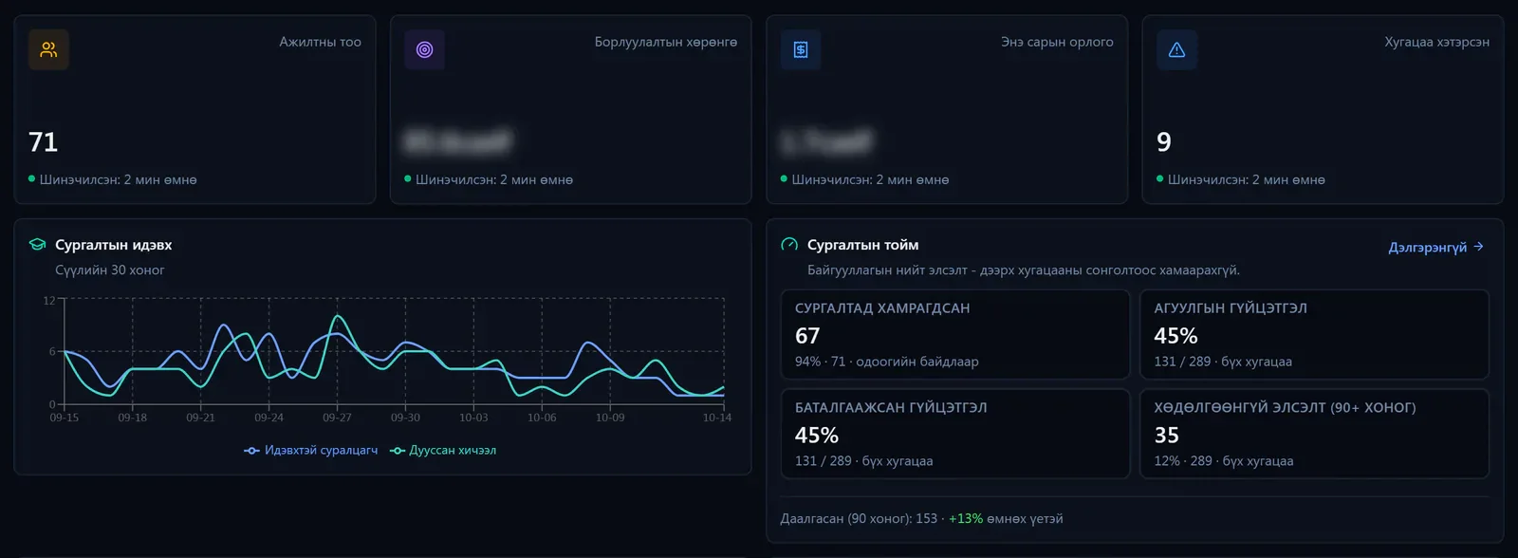Screen dimensions: 1518x558
Task: Click the gauge icon beside Сургалтын тойм
Action: coord(789,245)
